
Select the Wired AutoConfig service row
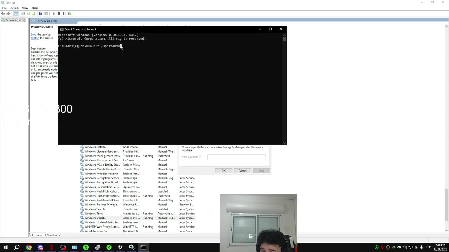[137, 231]
